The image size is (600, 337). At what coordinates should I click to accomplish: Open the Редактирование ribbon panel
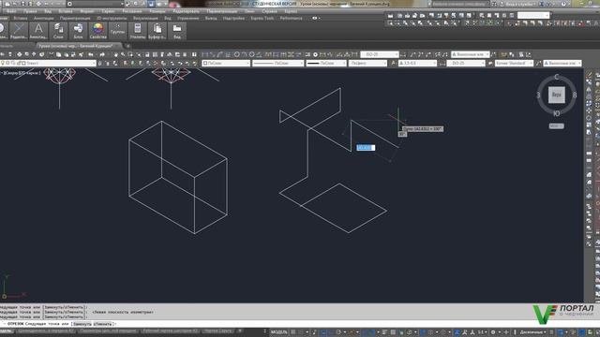tap(19, 31)
